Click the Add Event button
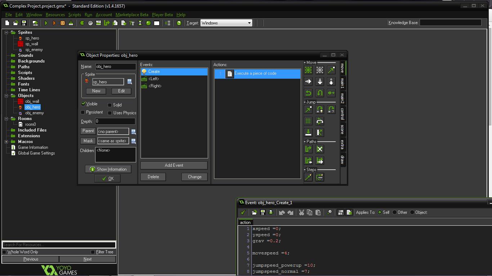The width and height of the screenshot is (492, 276). click(x=174, y=165)
